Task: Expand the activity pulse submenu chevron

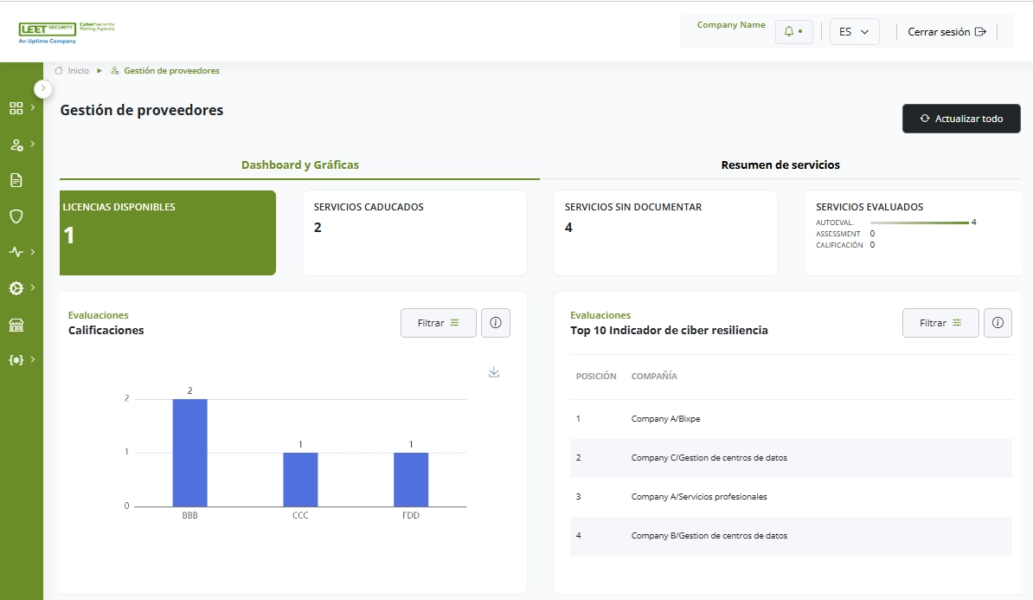Action: (x=32, y=251)
